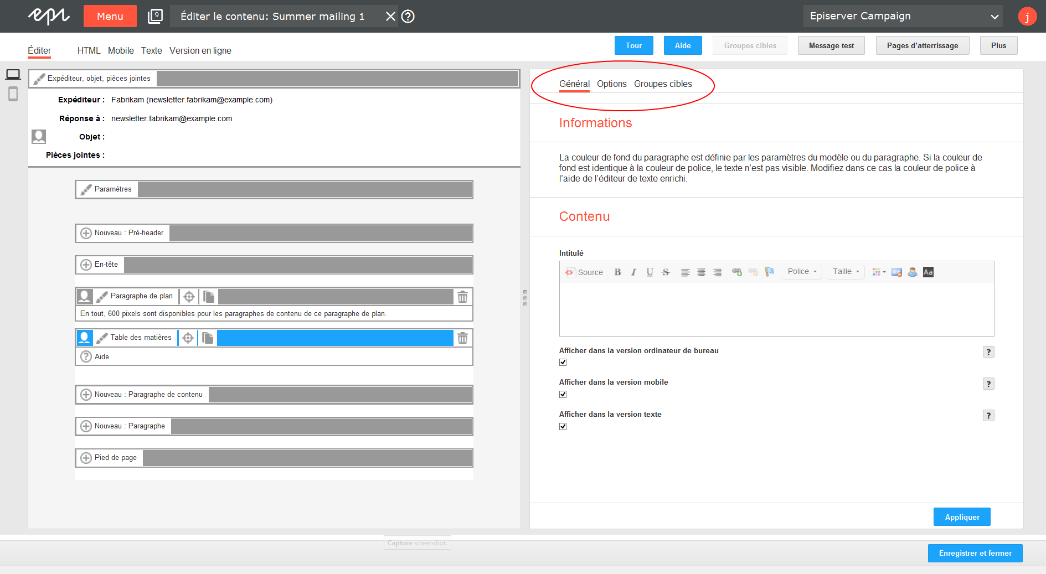Open the text color palette dropdown
Image resolution: width=1046 pixels, height=574 pixels.
pos(879,272)
